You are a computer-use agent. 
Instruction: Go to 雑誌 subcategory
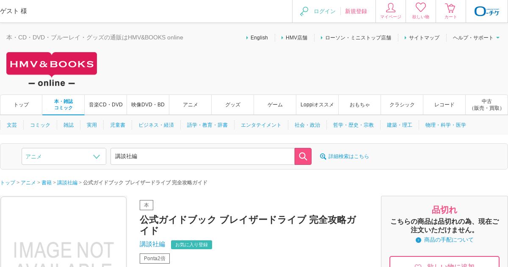(69, 125)
